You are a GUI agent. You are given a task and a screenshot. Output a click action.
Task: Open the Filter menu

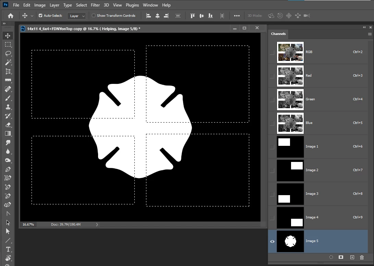[x=95, y=5]
